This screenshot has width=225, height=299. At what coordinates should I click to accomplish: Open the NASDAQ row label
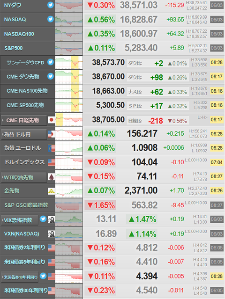[x=15, y=20]
